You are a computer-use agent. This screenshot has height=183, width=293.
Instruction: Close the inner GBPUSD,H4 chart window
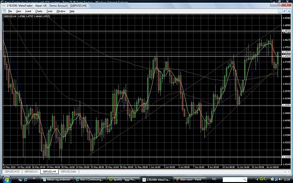coord(289,11)
